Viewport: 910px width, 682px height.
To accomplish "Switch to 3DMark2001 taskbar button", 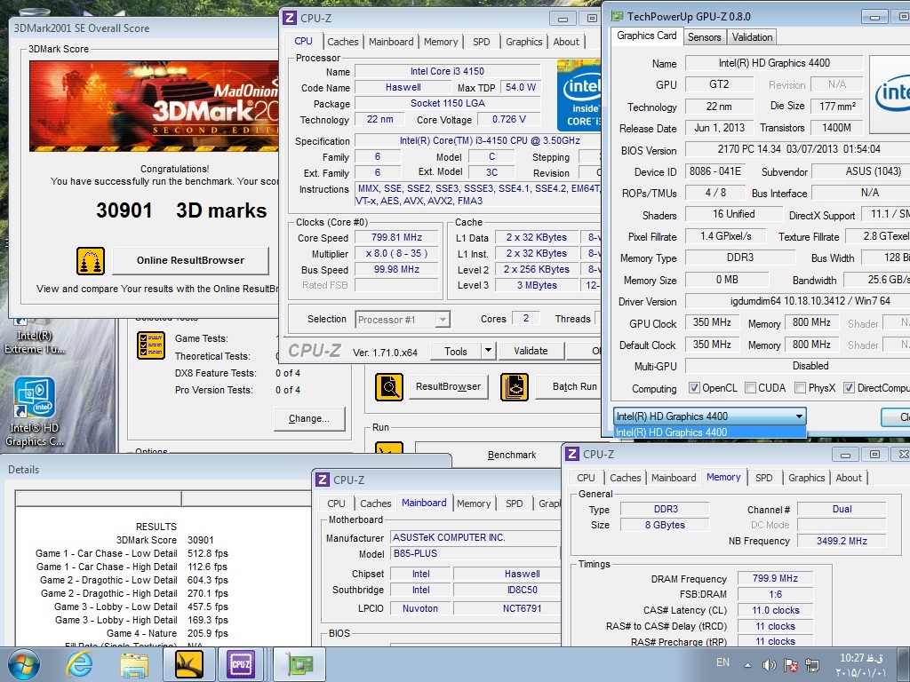I will coord(188,664).
